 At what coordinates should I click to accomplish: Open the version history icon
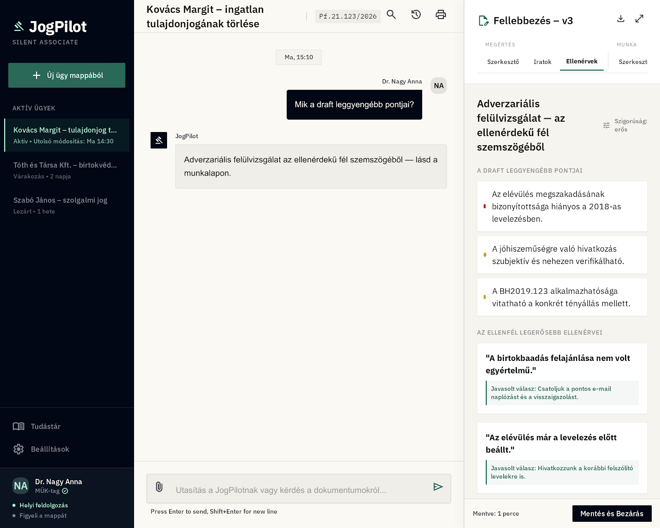416,15
